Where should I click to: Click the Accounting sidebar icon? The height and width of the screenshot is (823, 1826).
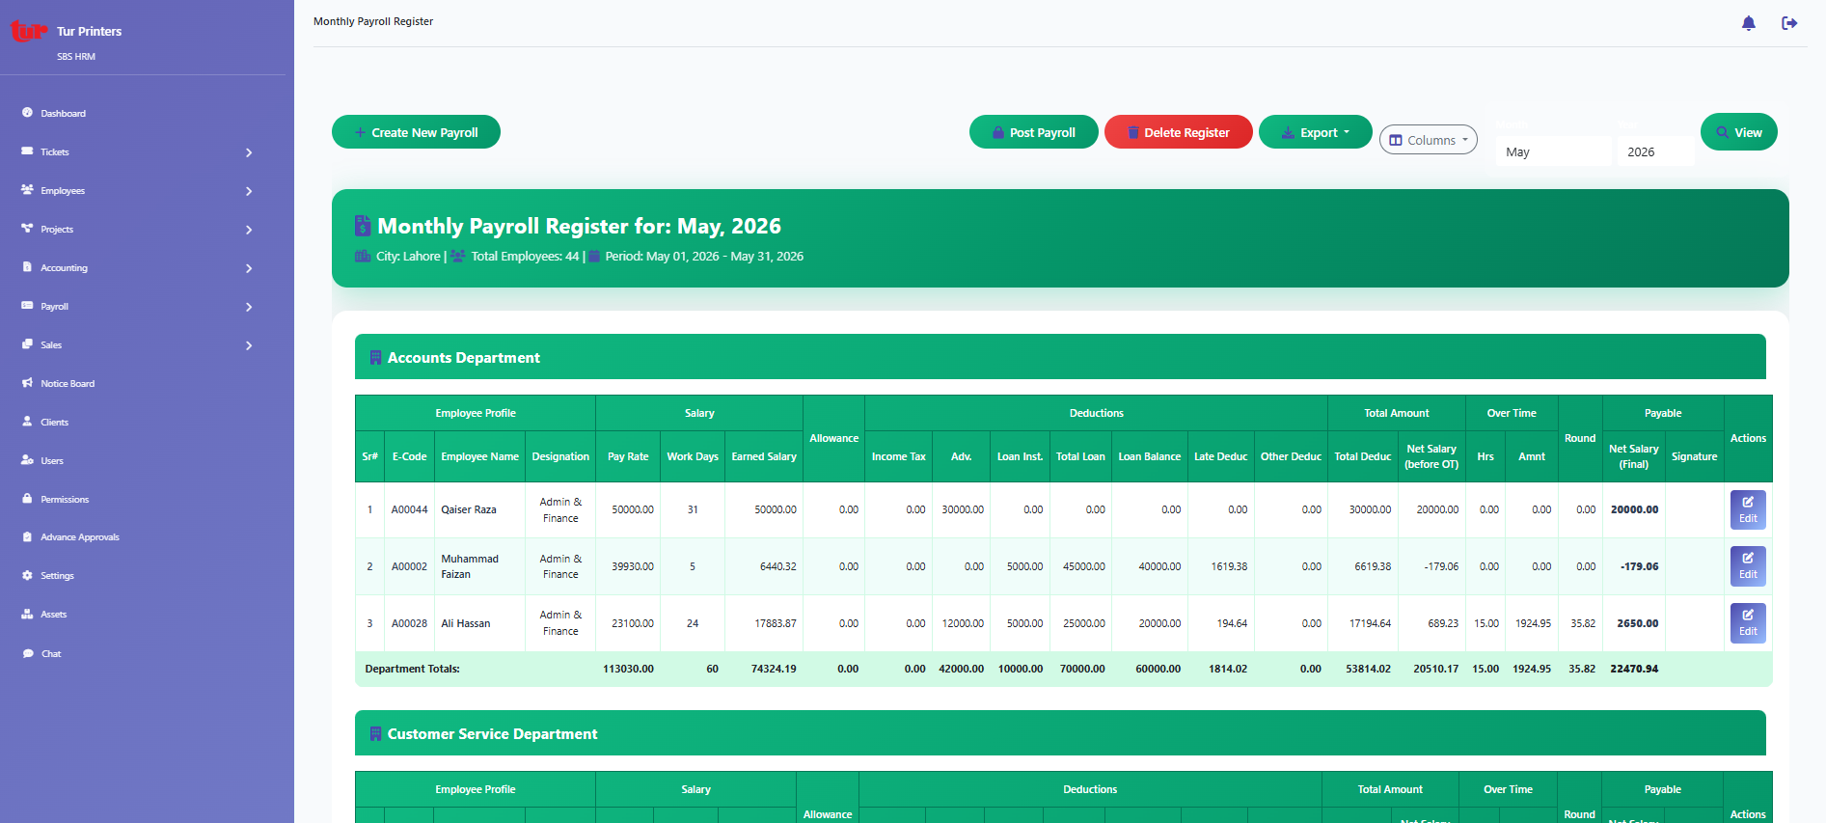pyautogui.click(x=27, y=267)
